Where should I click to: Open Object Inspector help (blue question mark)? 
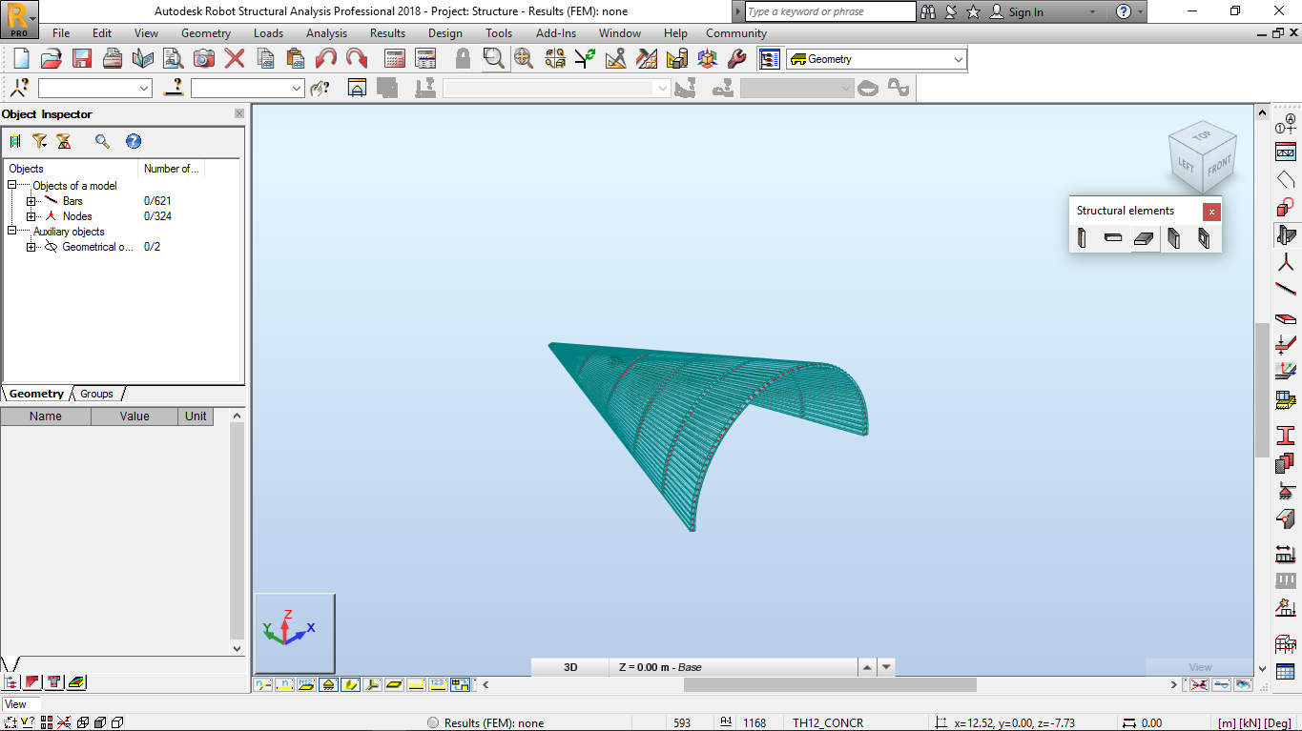tap(134, 141)
